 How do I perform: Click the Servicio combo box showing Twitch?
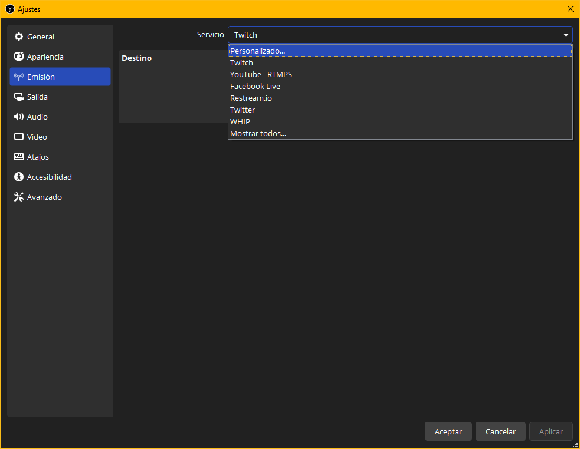tap(400, 35)
